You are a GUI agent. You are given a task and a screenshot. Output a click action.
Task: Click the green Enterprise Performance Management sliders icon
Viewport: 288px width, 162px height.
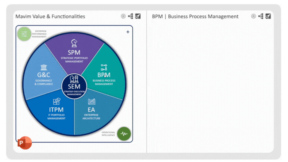(24, 34)
